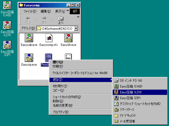The image size is (169, 126).
Task: Go up one folder with 上へ
Action: coord(61,20)
